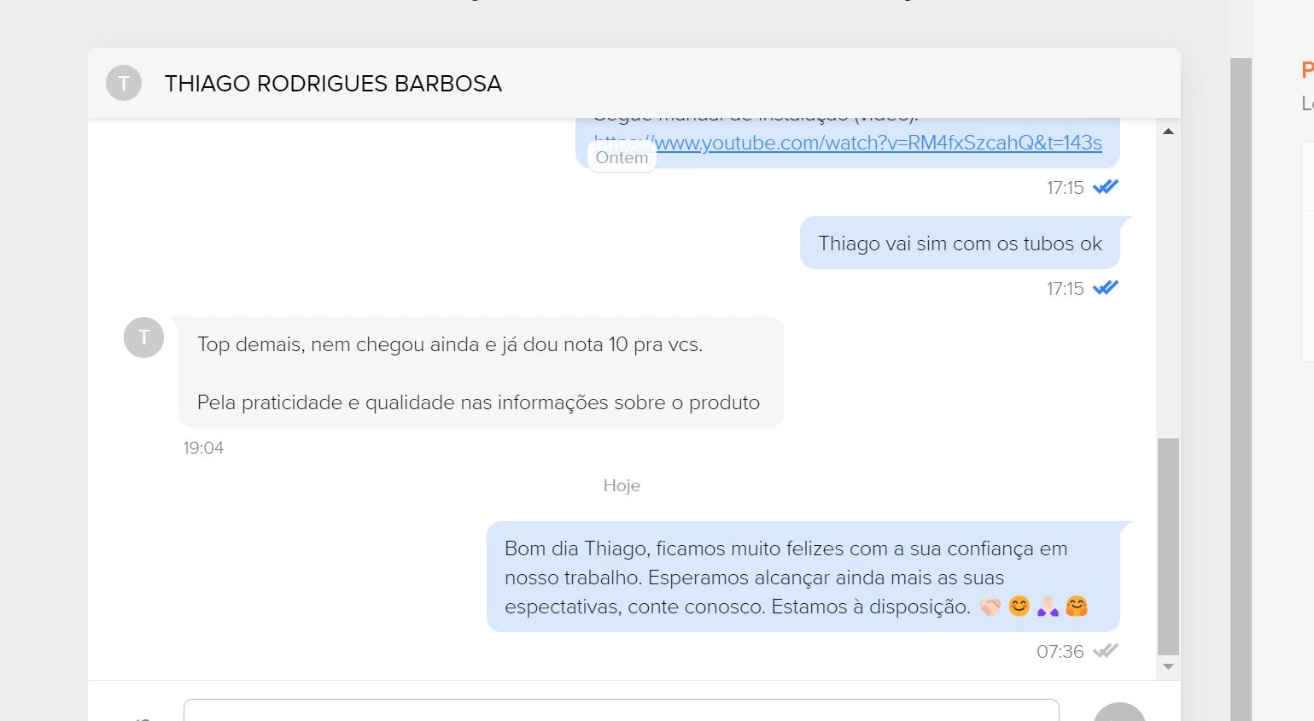Focus the message text input box
This screenshot has height=721, width=1314.
tap(622, 710)
